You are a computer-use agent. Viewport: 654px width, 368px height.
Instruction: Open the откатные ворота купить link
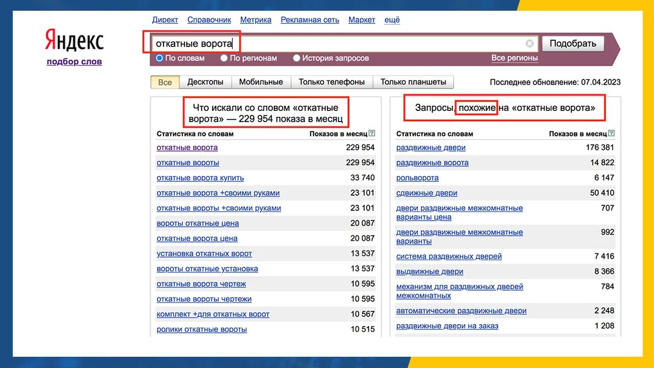pyautogui.click(x=200, y=178)
